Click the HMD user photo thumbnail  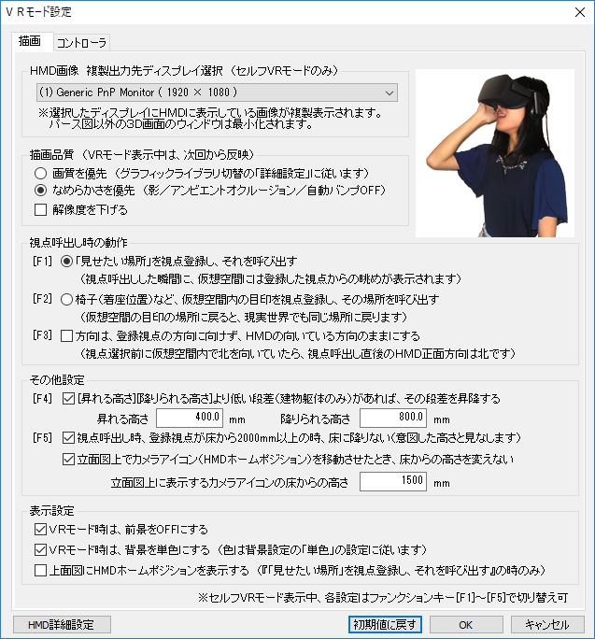495,153
